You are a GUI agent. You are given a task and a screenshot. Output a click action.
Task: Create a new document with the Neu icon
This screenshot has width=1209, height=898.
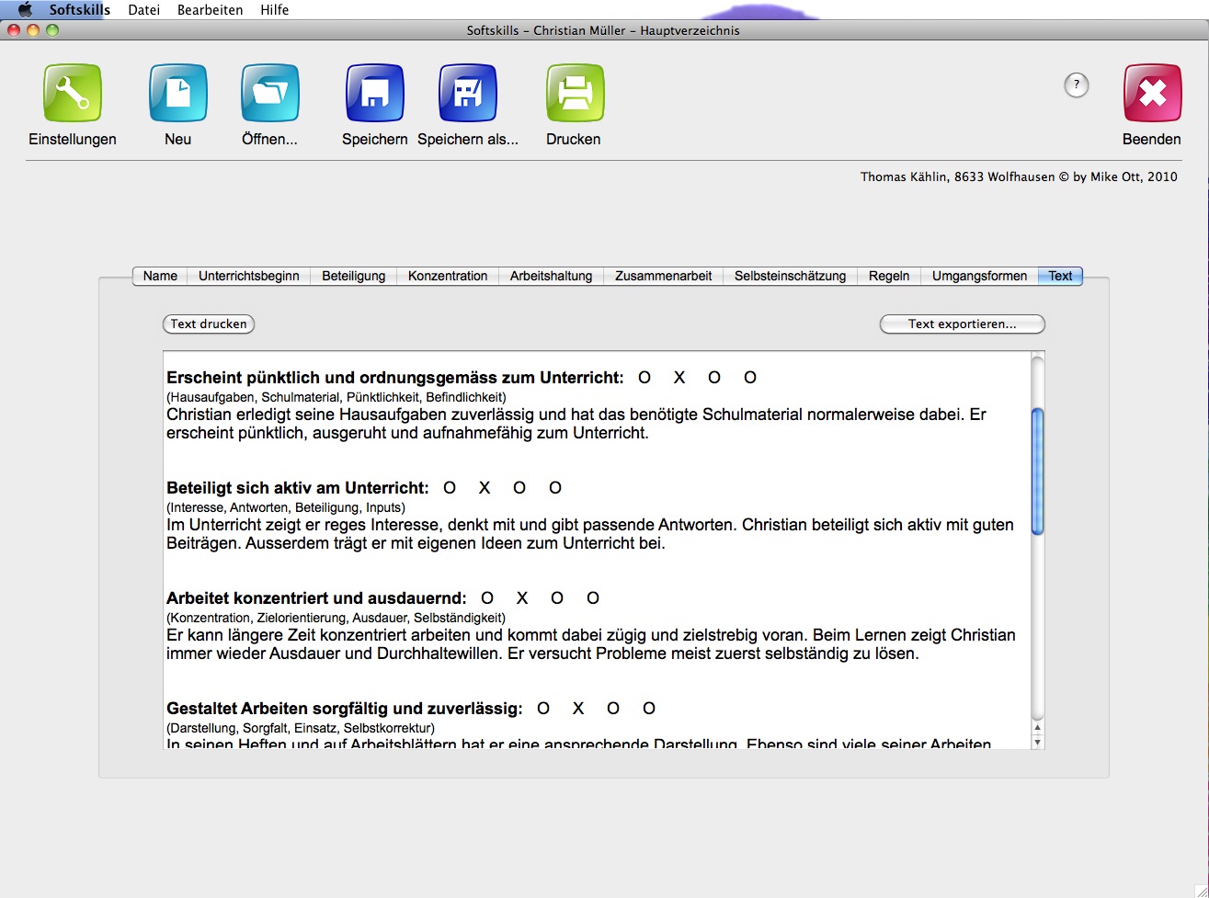[x=178, y=93]
